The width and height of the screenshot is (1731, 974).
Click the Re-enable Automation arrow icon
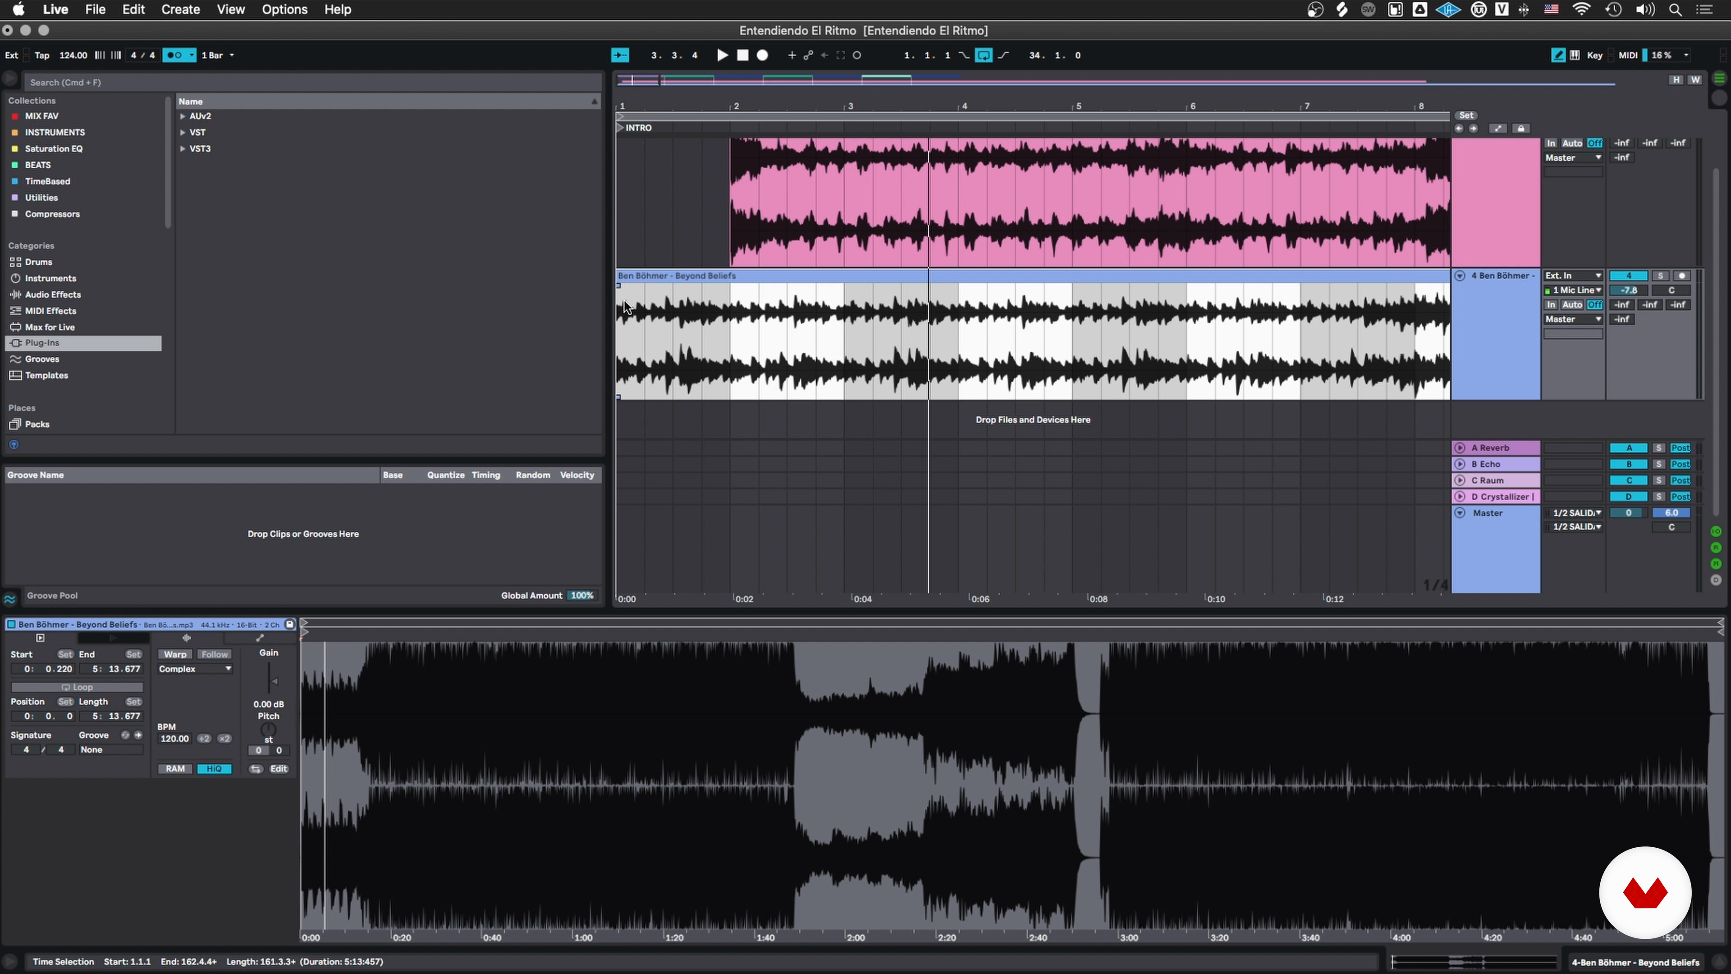pos(824,55)
